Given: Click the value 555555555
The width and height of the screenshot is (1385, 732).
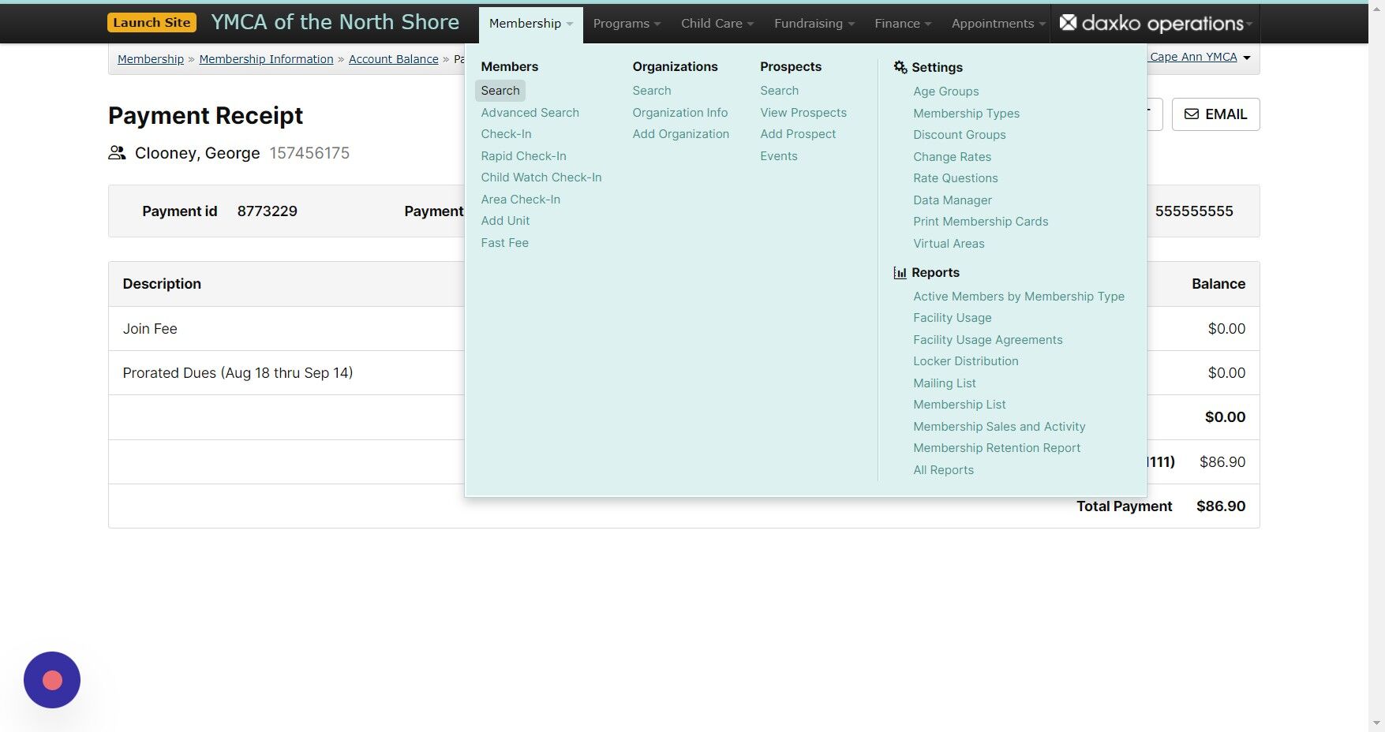Looking at the screenshot, I should pos(1194,211).
